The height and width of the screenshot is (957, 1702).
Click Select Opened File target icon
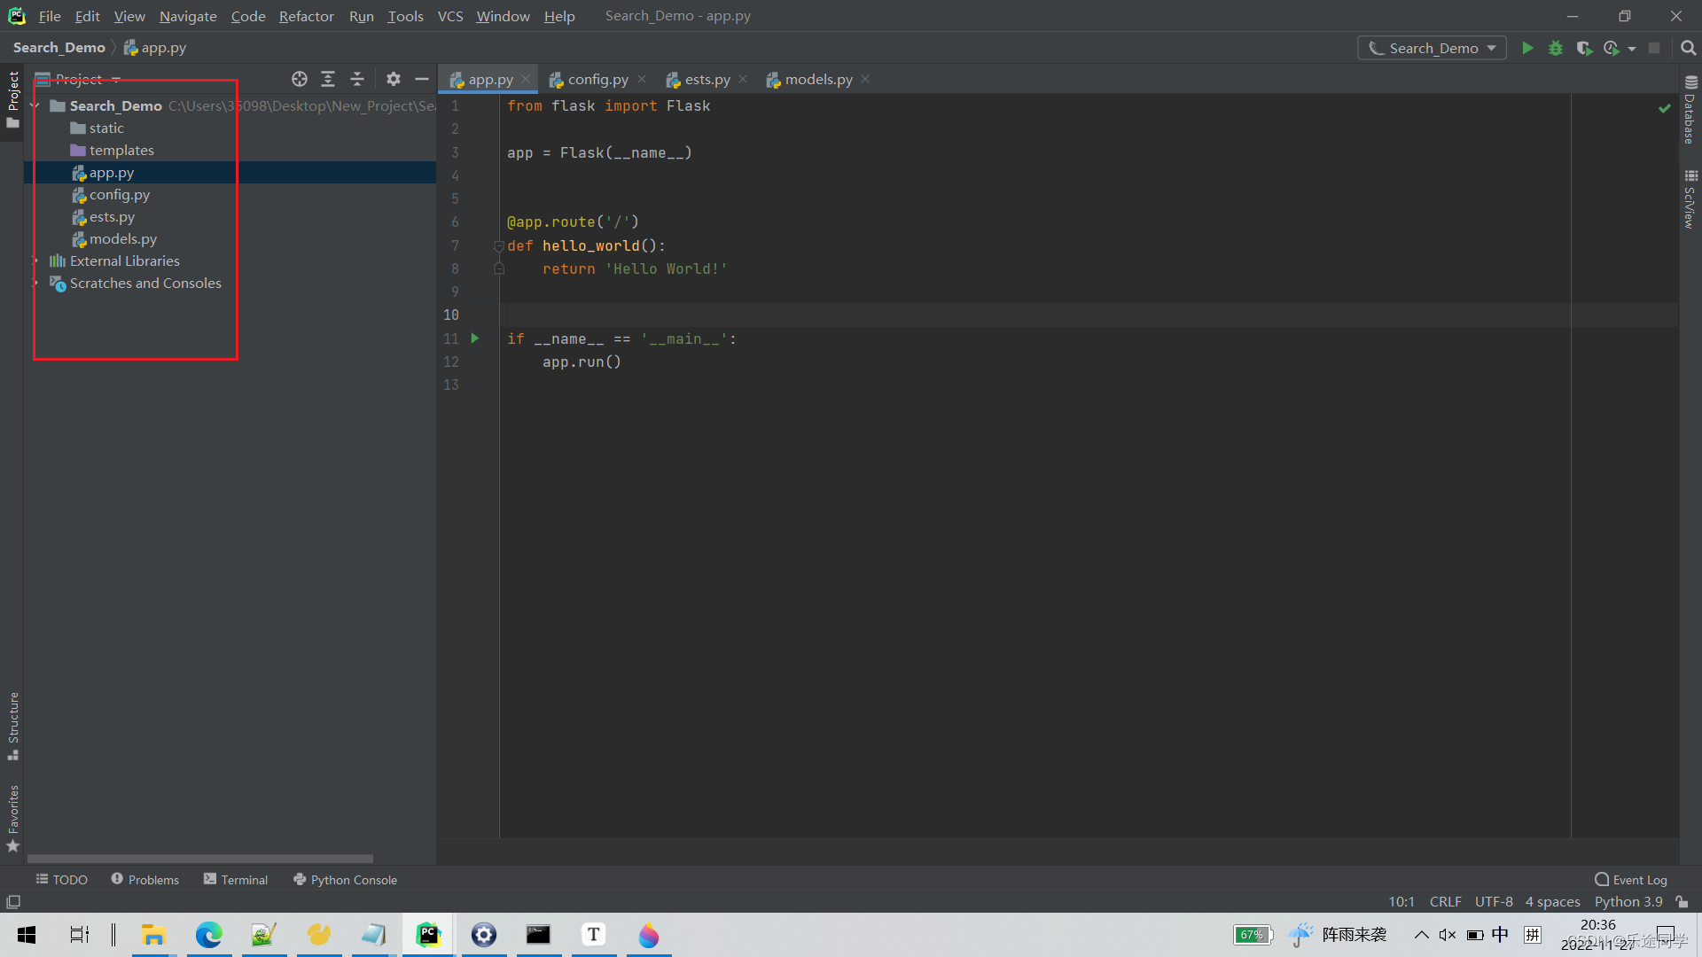click(300, 79)
